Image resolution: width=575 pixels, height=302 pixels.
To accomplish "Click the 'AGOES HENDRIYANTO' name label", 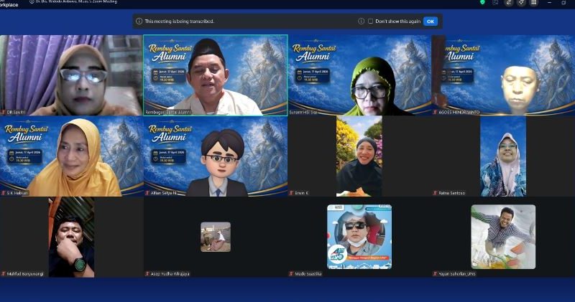I will point(459,113).
